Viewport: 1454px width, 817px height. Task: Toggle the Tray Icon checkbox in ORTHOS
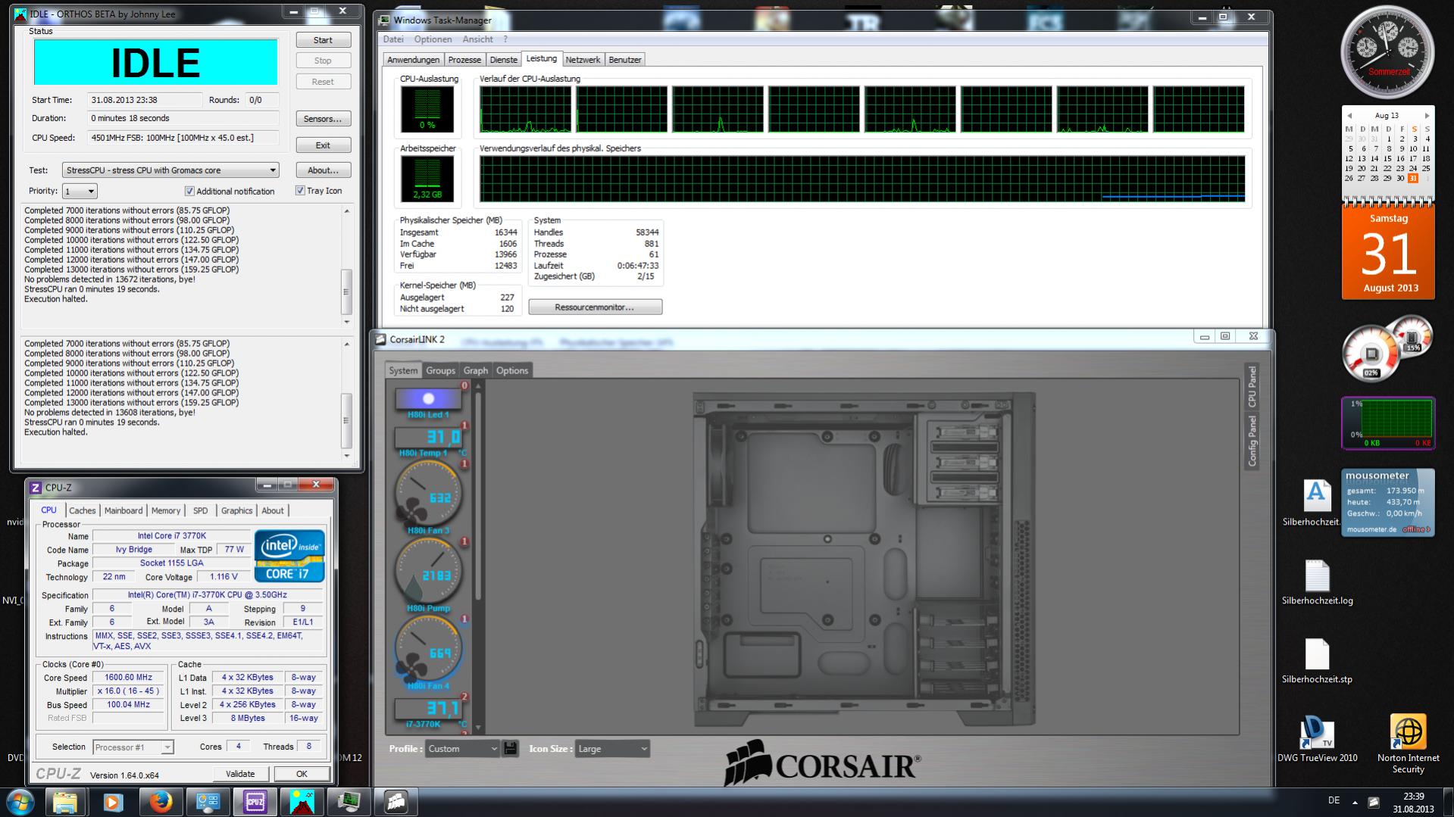(300, 191)
